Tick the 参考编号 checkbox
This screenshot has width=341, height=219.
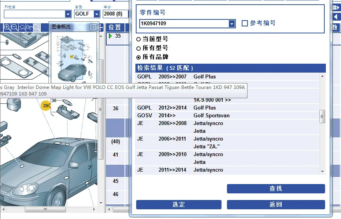click(x=245, y=23)
